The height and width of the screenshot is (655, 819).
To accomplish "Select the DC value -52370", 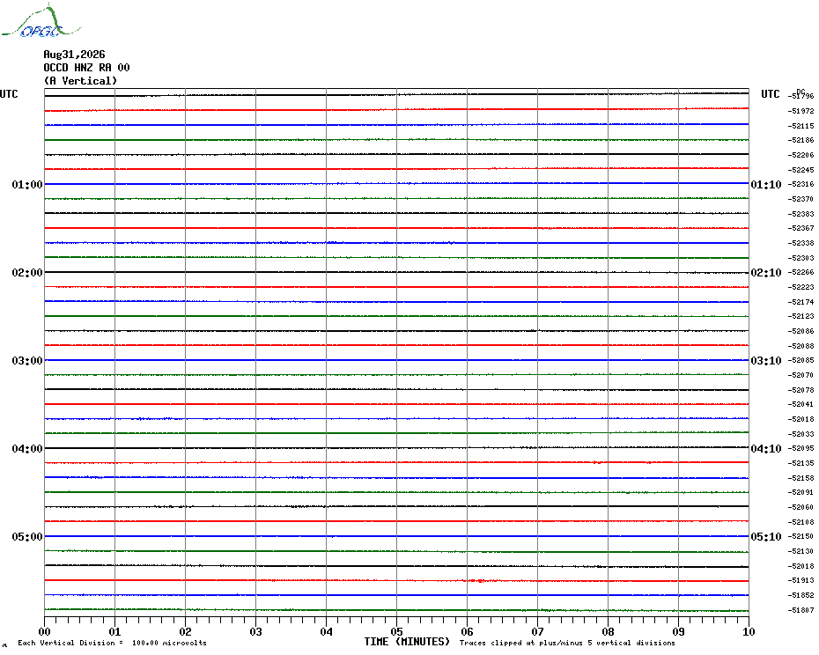I will click(x=801, y=199).
